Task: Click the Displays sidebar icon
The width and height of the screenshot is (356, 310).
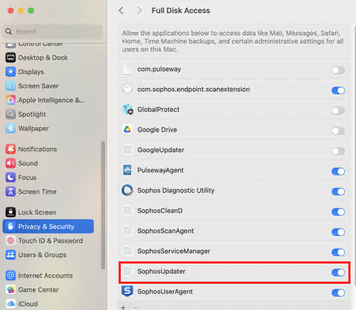Action: coord(11,72)
